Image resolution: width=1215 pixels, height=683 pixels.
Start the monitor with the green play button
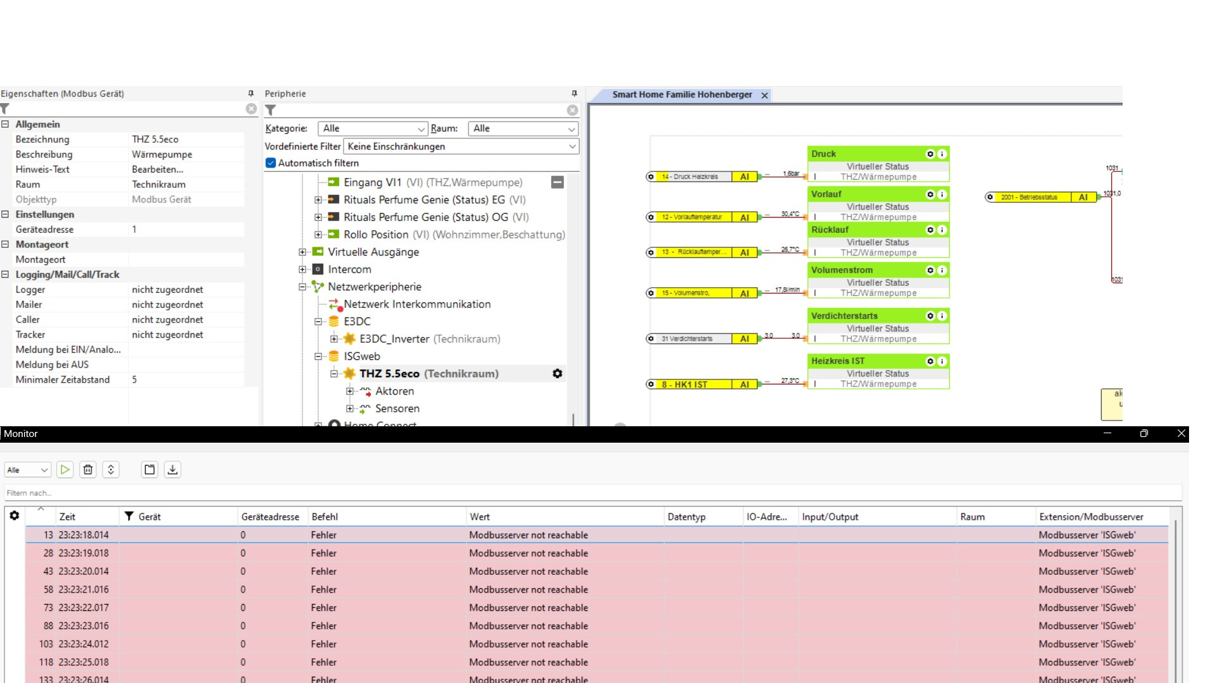coord(65,469)
